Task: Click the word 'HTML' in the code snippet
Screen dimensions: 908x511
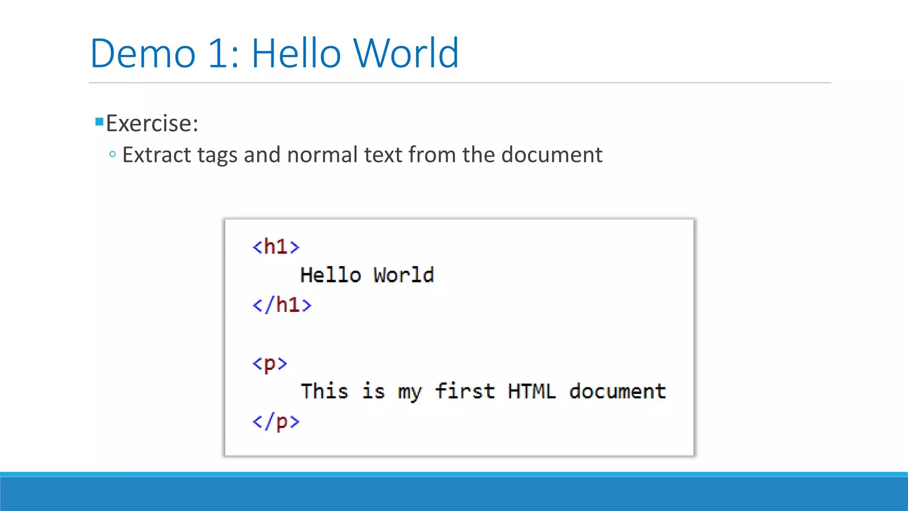Action: coord(531,392)
